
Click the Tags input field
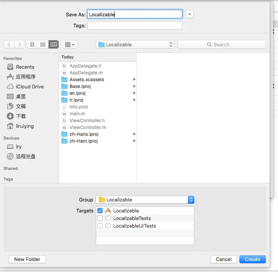tap(135, 25)
